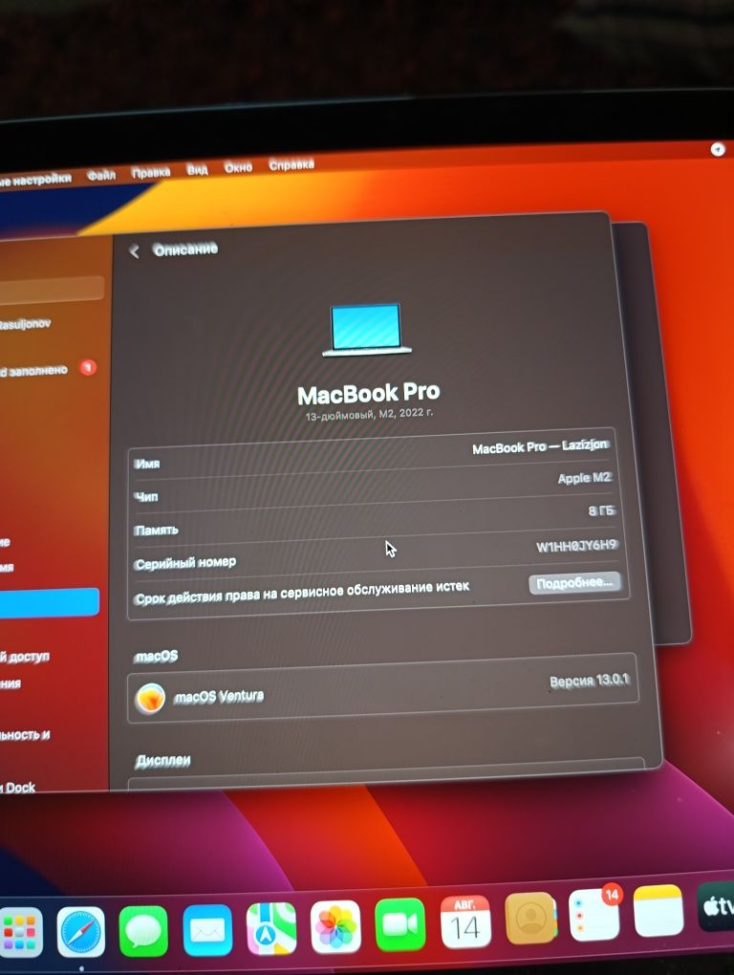
Task: Open Photos from the Dock
Action: coord(335,926)
